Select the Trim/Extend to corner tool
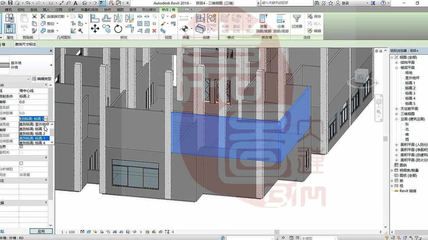Image resolution: width=428 pixels, height=240 pixels. click(x=129, y=29)
